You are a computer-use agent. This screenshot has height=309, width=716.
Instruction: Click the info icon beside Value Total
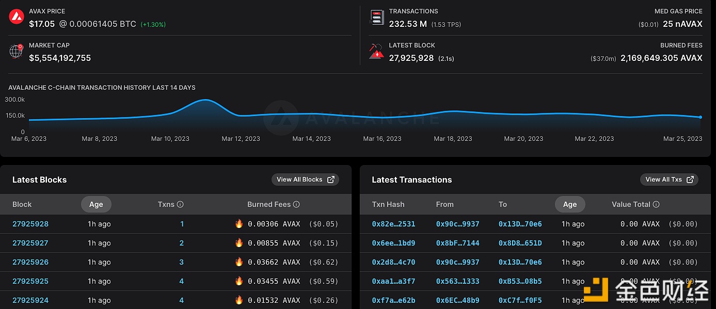656,204
